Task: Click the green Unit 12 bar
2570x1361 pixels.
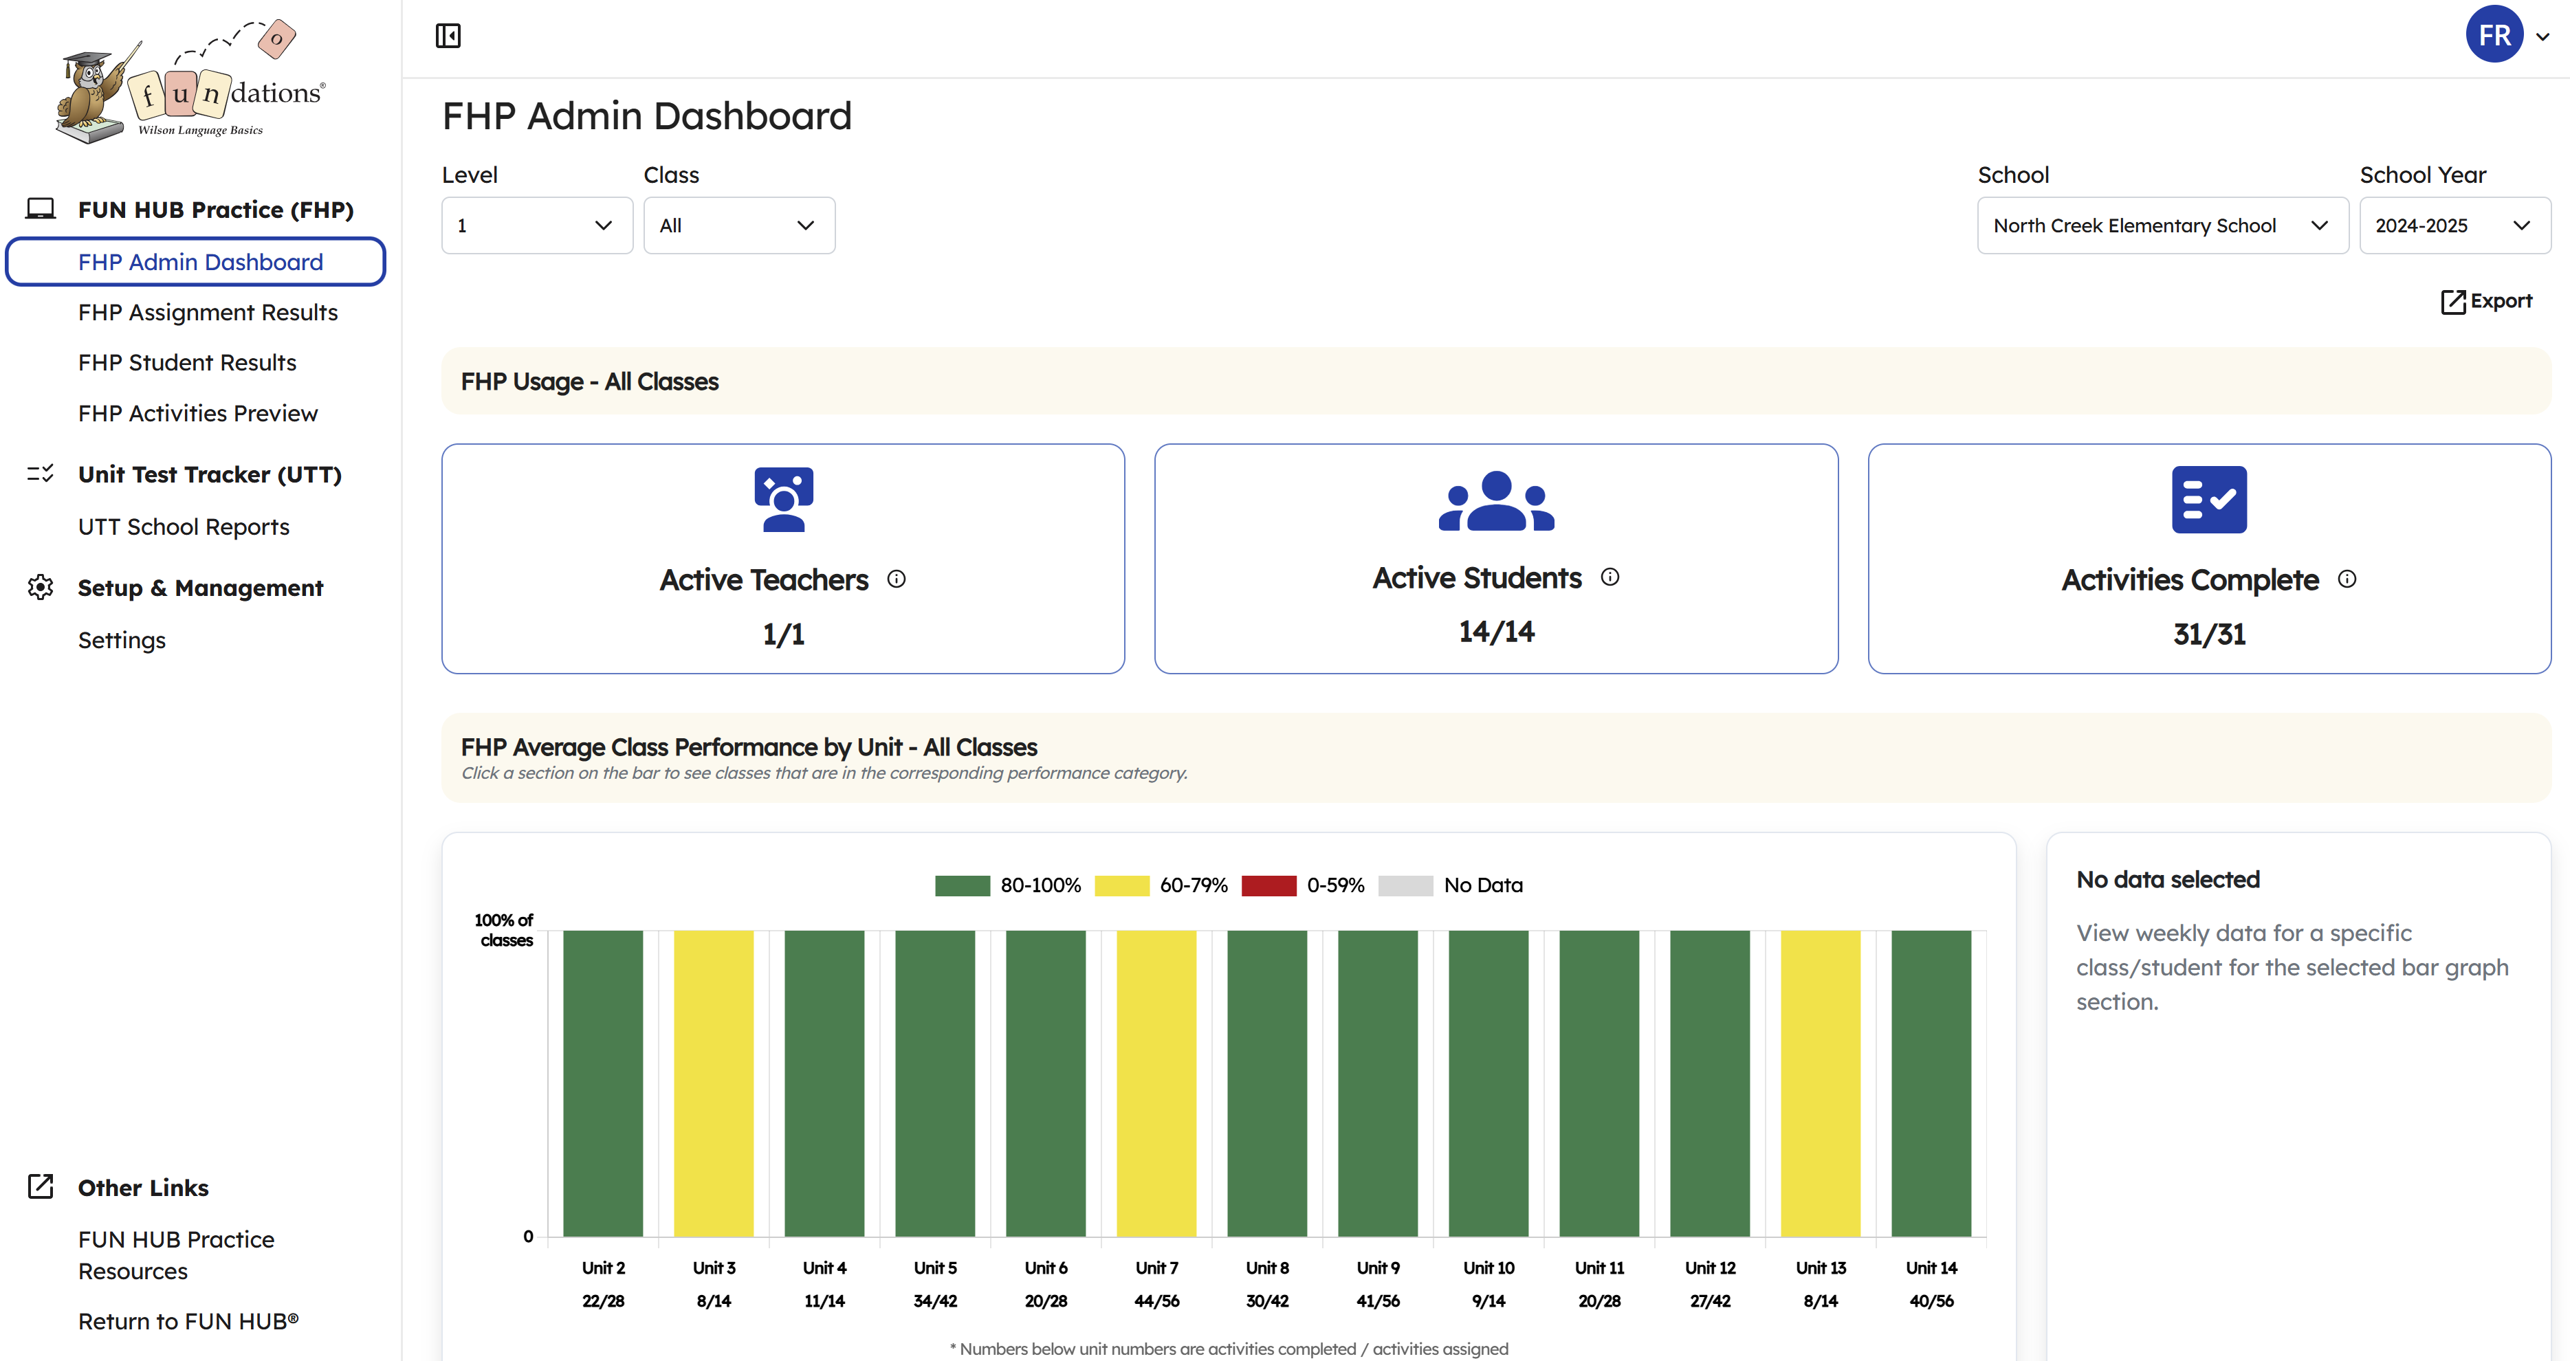Action: [x=1710, y=1083]
